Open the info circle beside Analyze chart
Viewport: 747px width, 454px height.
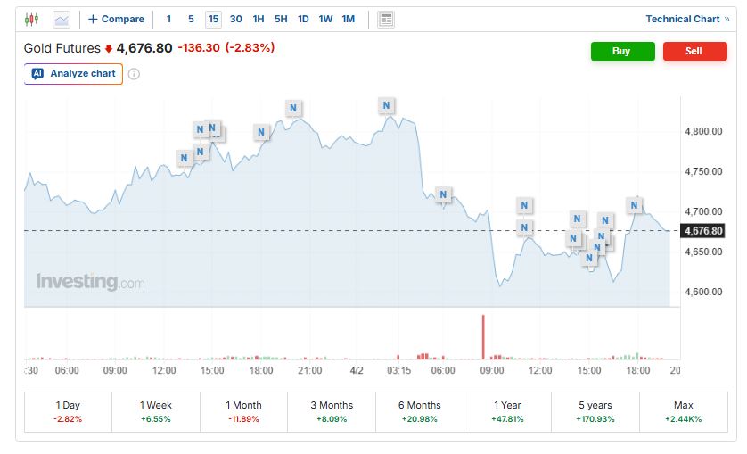click(x=134, y=74)
